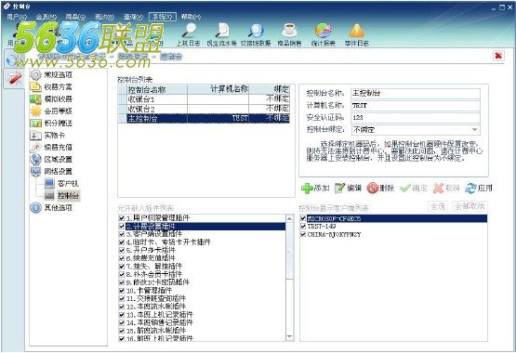
Task: Click the icon beside 续费充值
Action: click(35, 148)
